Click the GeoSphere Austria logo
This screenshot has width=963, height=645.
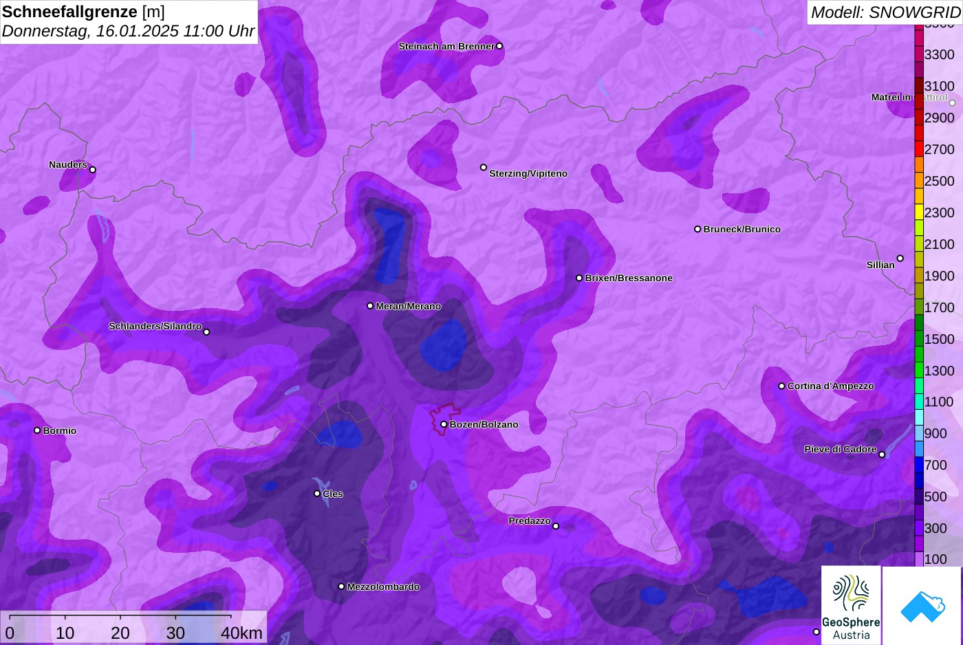[851, 605]
